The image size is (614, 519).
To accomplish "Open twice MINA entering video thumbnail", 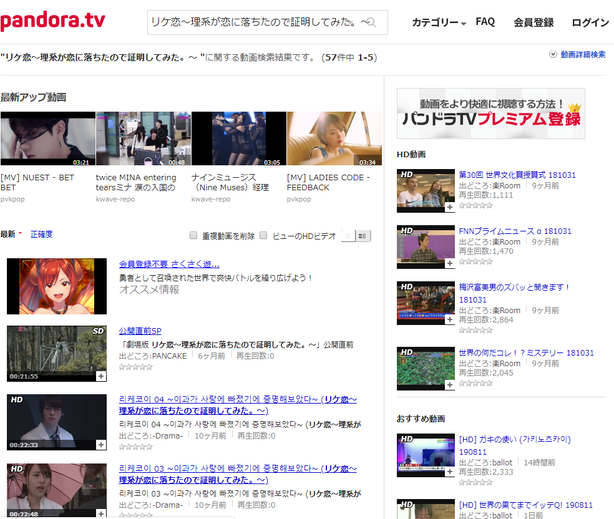I will (144, 138).
